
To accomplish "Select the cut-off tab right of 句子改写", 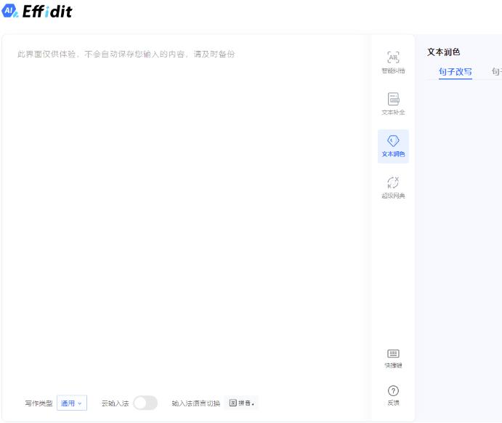I will click(496, 71).
